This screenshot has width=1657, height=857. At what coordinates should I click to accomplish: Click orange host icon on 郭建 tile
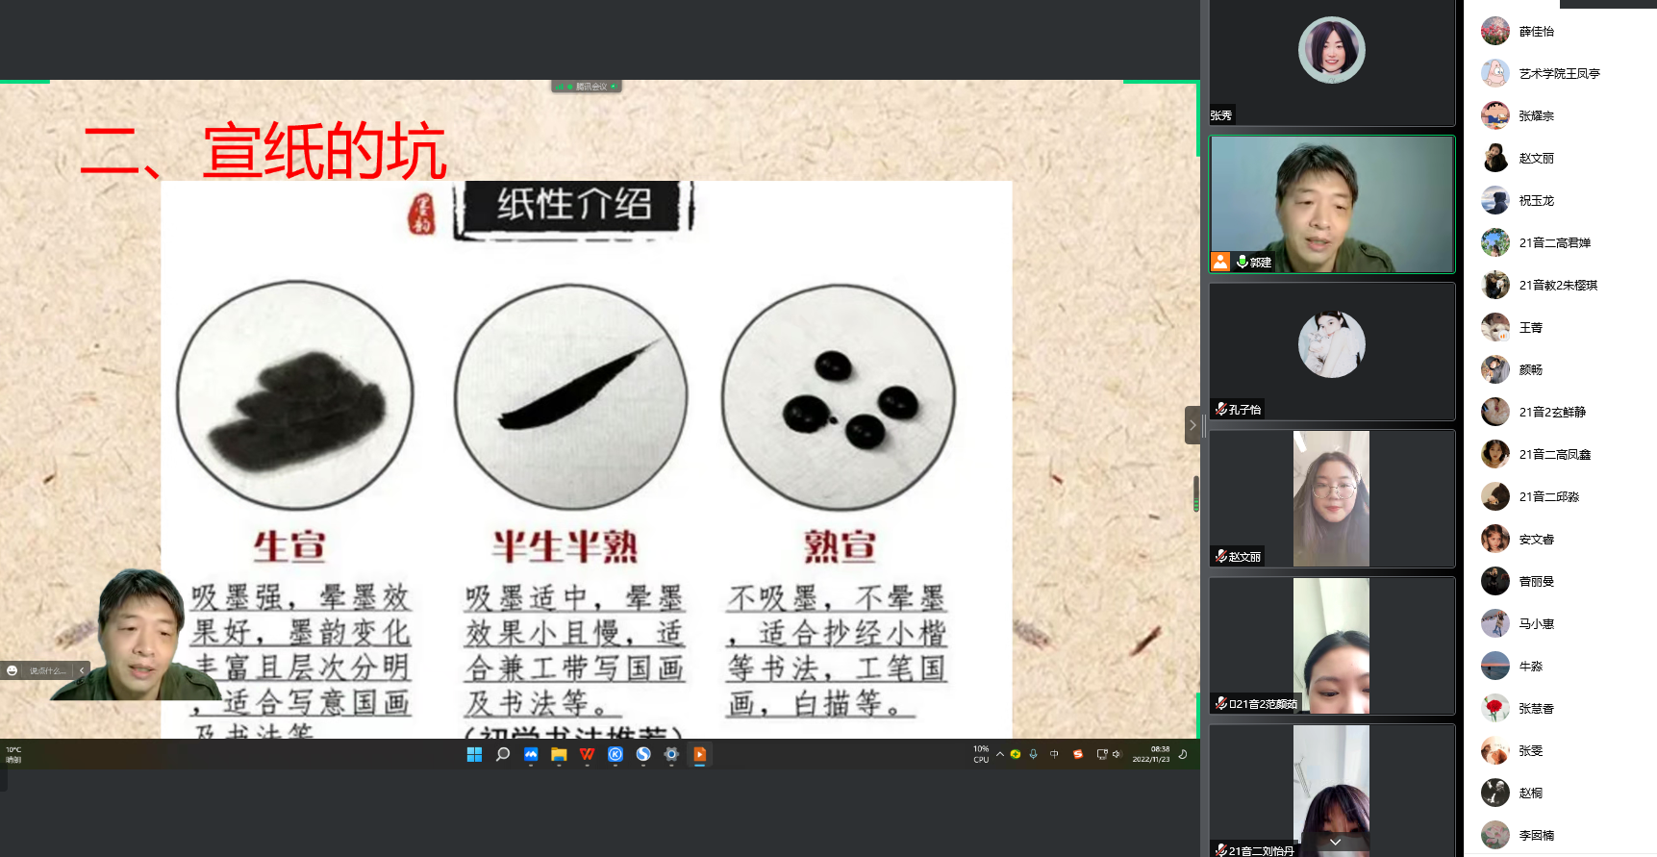point(1220,262)
